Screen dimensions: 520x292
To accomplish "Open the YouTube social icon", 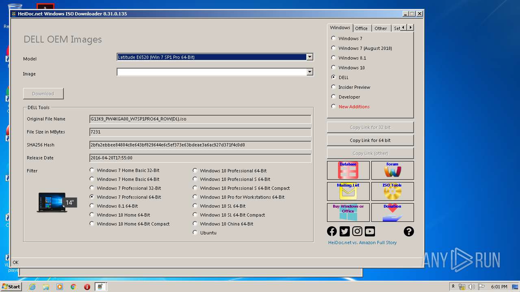I will (x=370, y=231).
